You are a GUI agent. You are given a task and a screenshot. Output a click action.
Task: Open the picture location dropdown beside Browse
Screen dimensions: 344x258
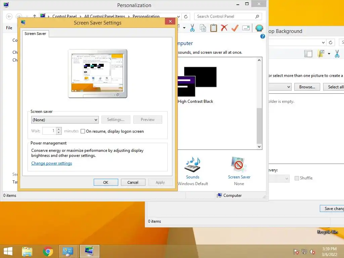pos(289,87)
